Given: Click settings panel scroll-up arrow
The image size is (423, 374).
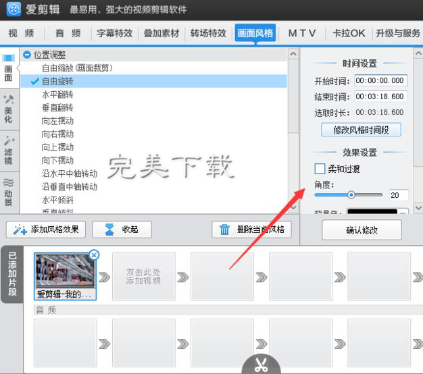Looking at the screenshot, I should pyautogui.click(x=418, y=53).
